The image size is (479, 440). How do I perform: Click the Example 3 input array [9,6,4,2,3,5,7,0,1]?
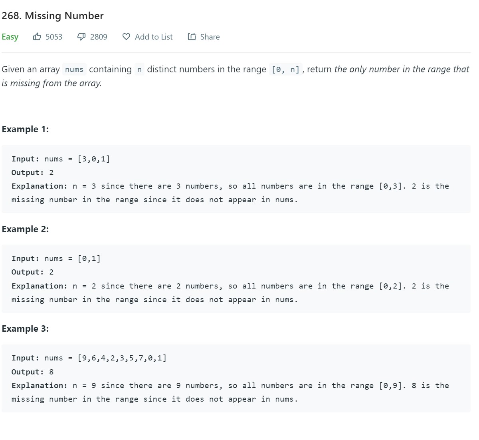(x=122, y=358)
